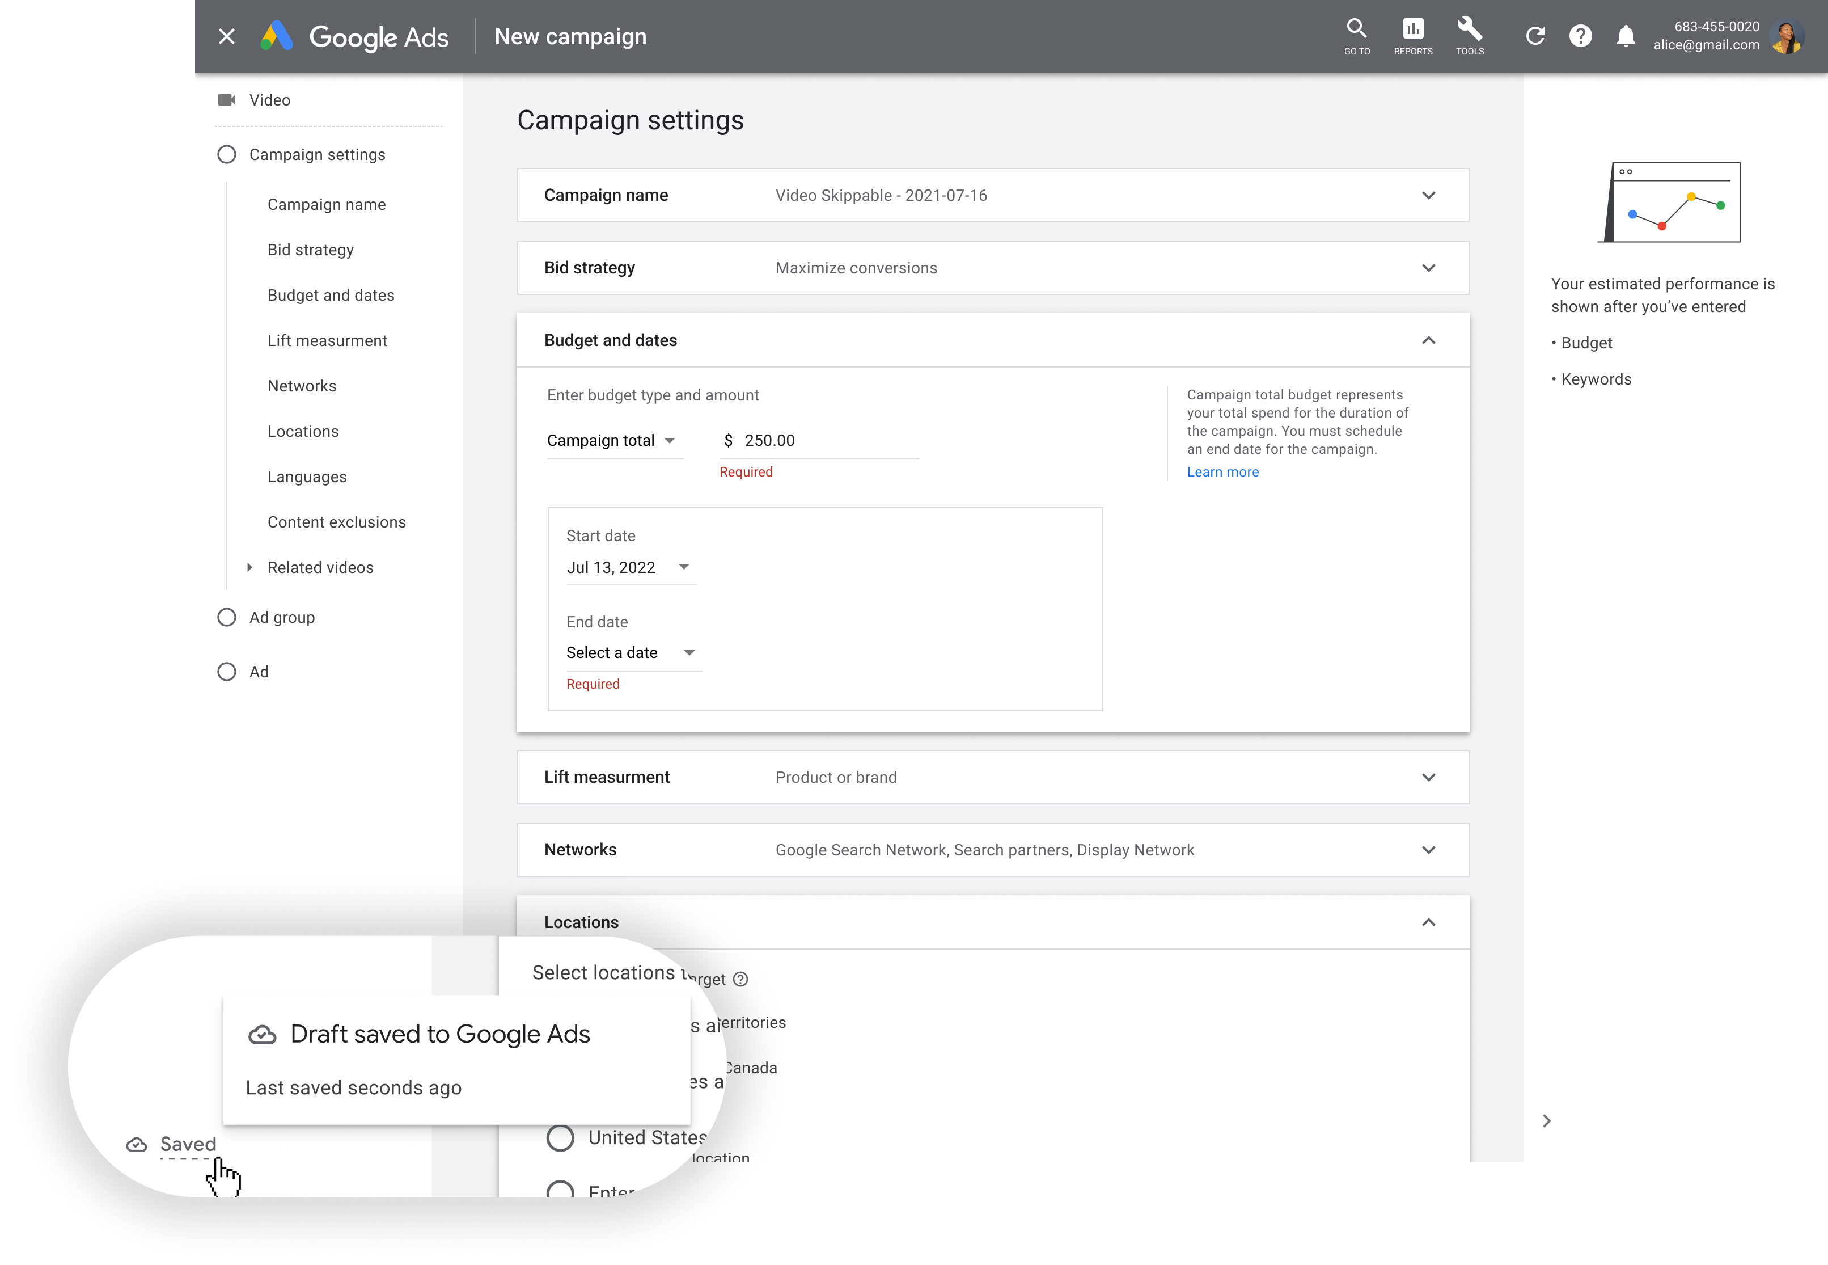Click the Learn more link
Image resolution: width=1828 pixels, height=1265 pixels.
click(x=1222, y=471)
